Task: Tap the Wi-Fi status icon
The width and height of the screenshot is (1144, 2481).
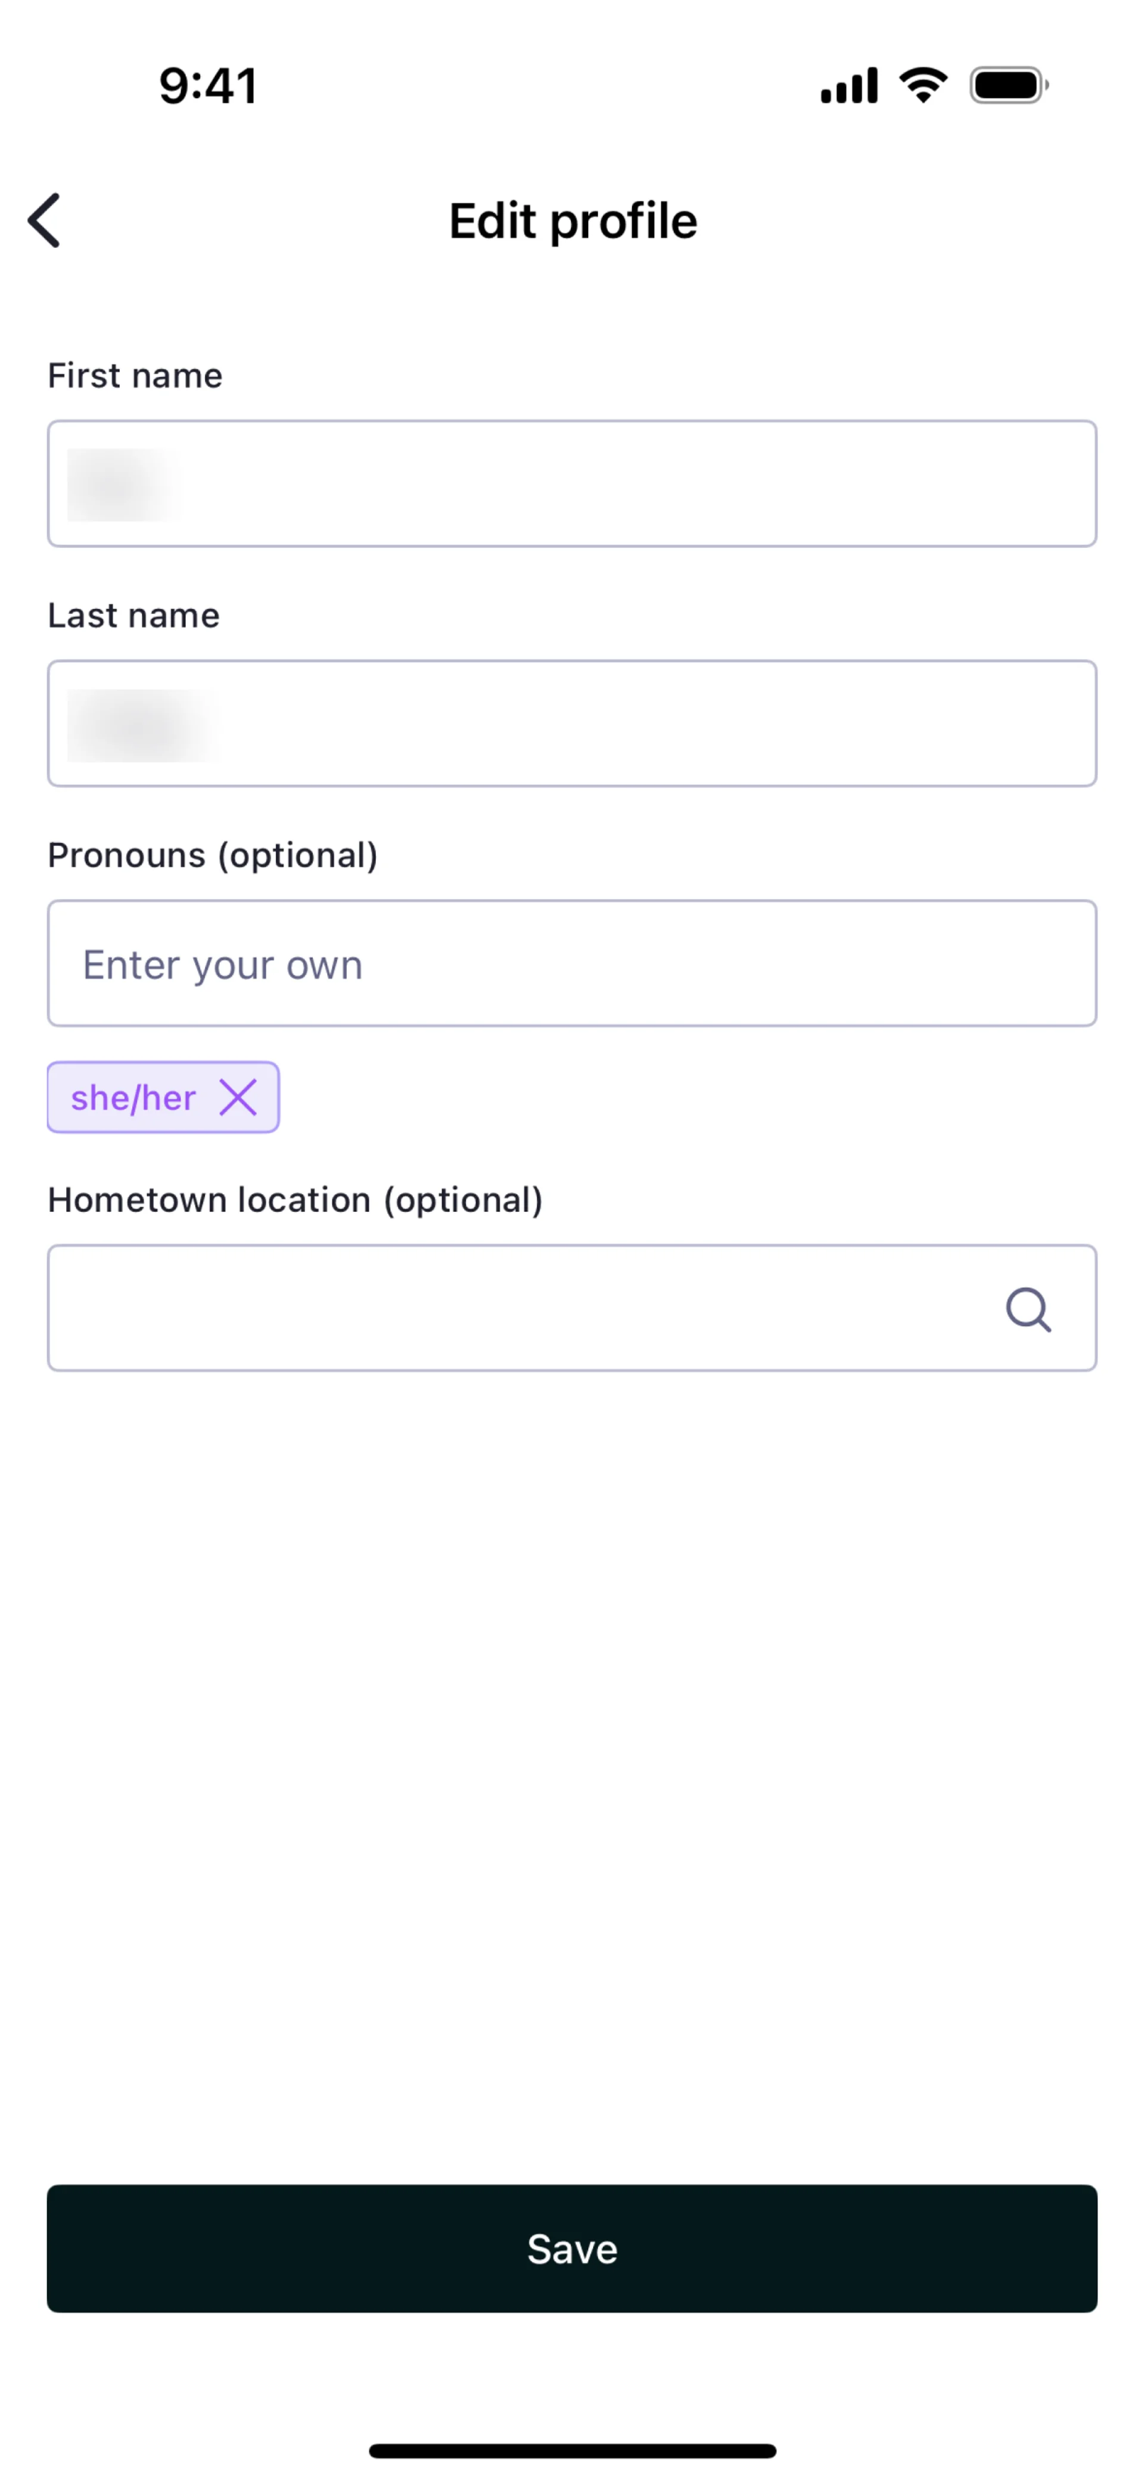Action: click(922, 86)
